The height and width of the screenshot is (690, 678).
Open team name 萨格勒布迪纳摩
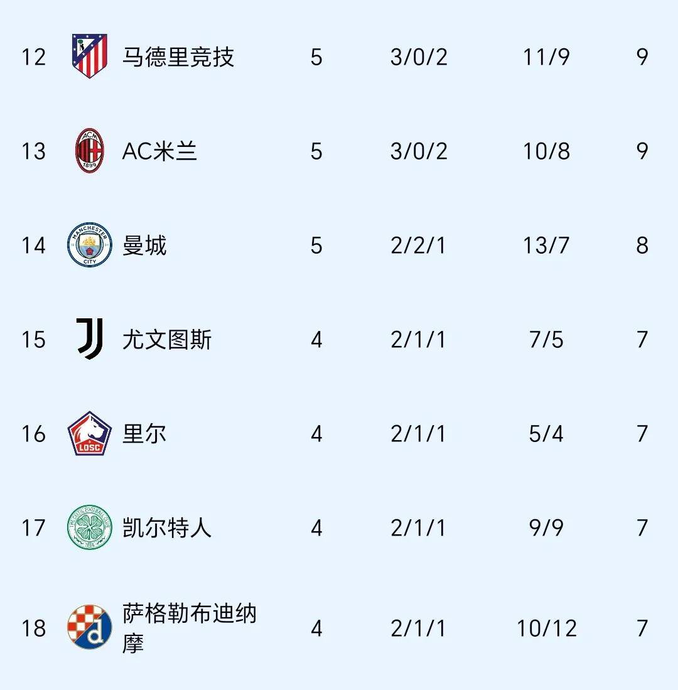pyautogui.click(x=189, y=628)
